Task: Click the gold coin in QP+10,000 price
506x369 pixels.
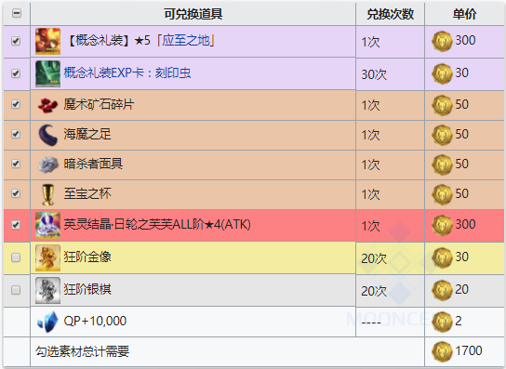Action: coord(442,322)
